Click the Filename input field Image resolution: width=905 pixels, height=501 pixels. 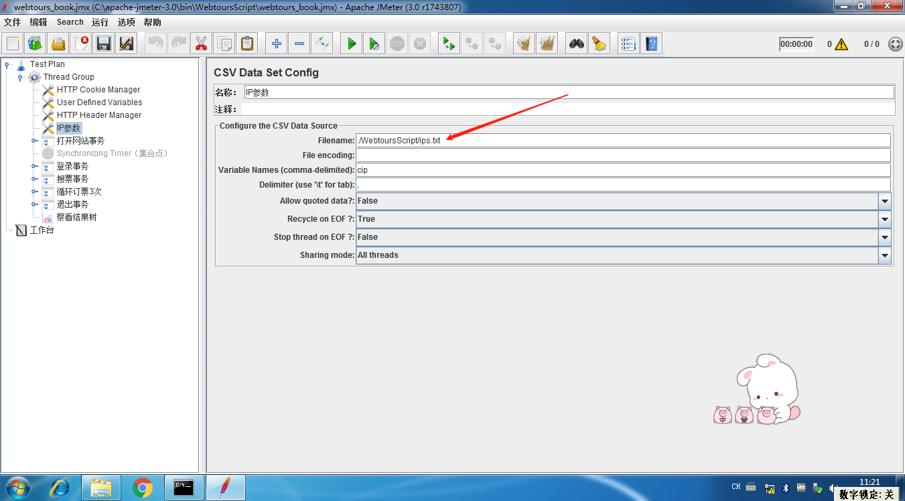tap(623, 141)
